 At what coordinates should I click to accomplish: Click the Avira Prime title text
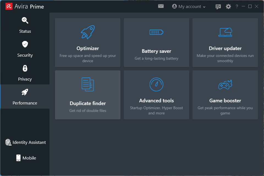(29, 7)
